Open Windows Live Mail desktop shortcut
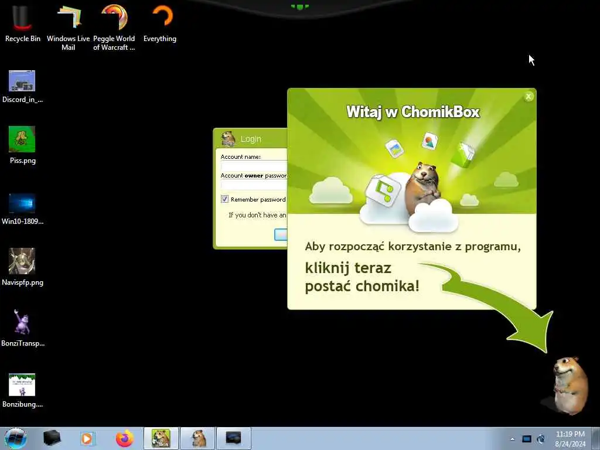600x450 pixels. point(68,27)
